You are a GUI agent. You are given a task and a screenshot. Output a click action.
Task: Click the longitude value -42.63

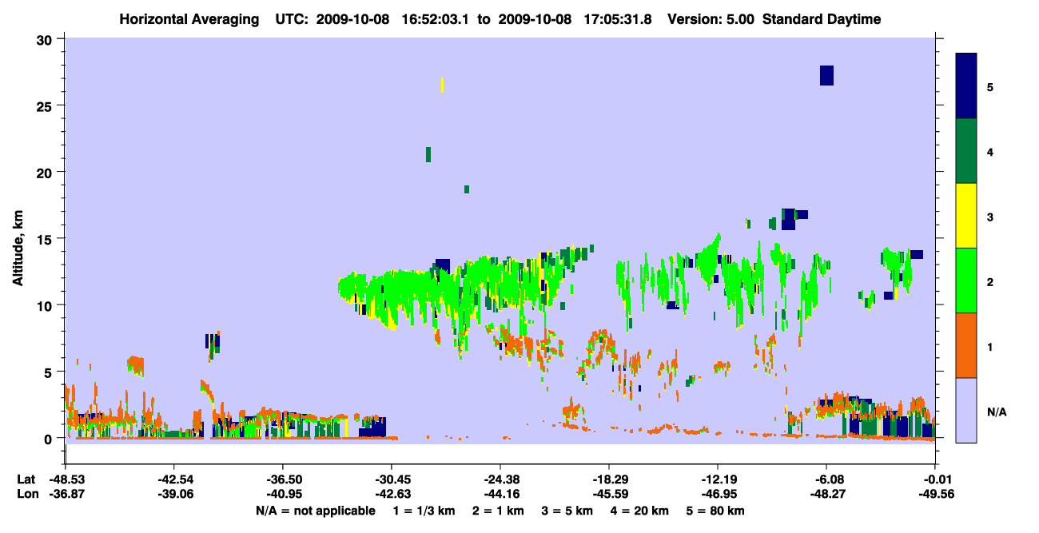pyautogui.click(x=391, y=495)
